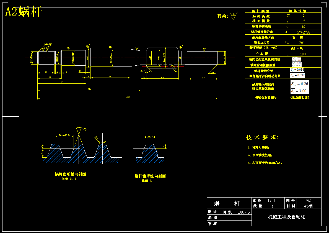
Task: Select the '蜗杆螺旋线方向' label
Action: coord(263,38)
